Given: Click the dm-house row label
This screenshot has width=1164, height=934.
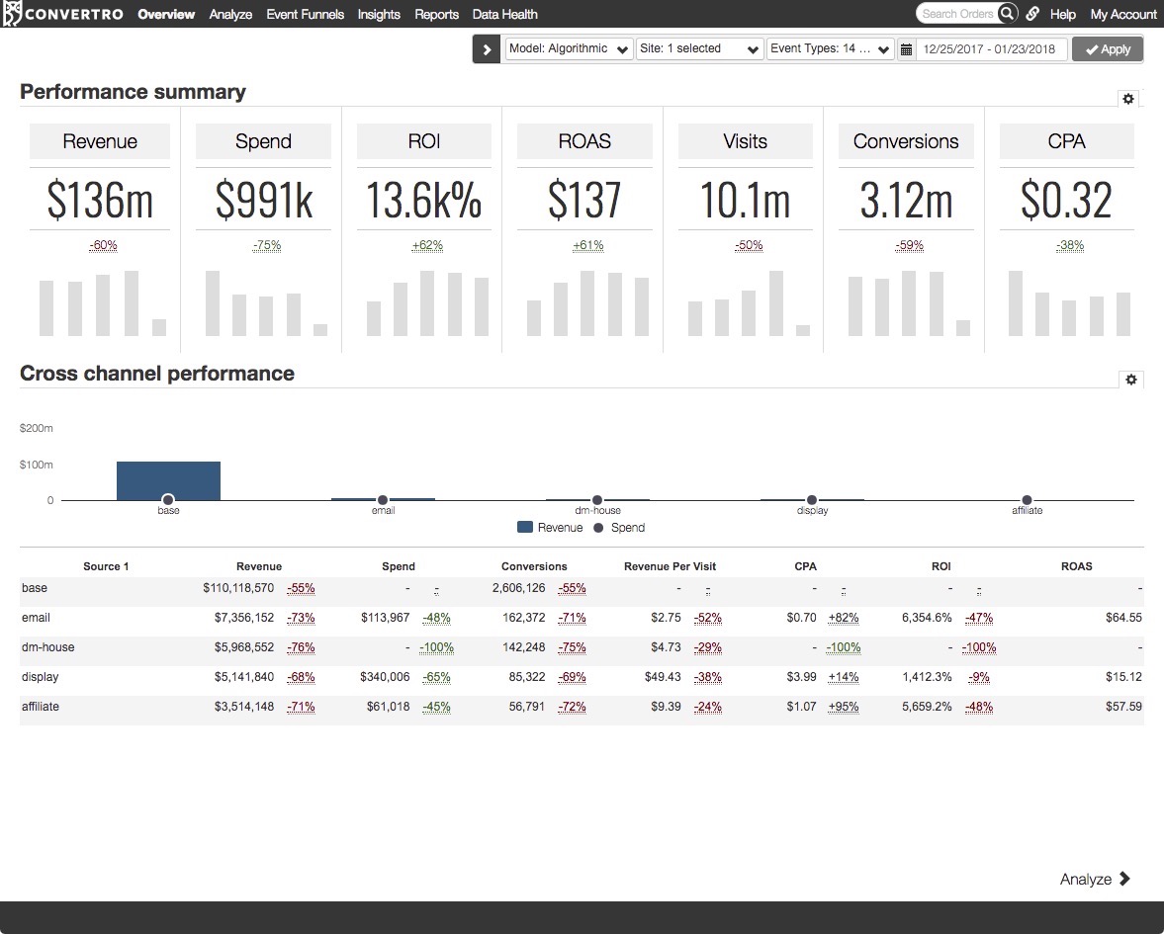Looking at the screenshot, I should pyautogui.click(x=47, y=647).
